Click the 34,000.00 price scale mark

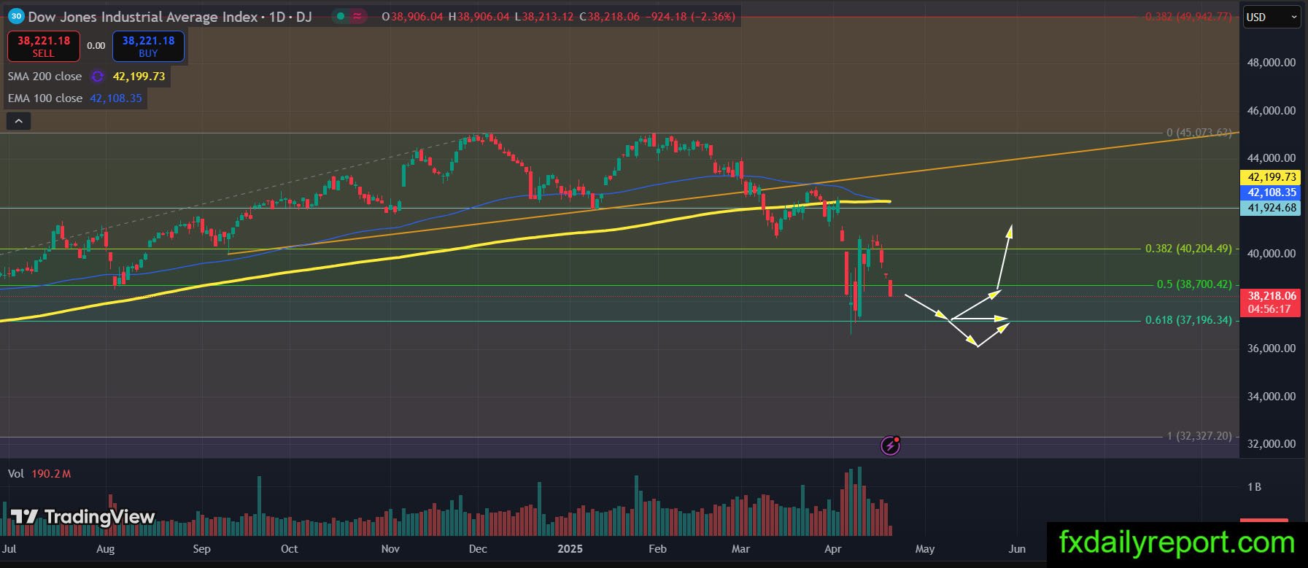1272,397
